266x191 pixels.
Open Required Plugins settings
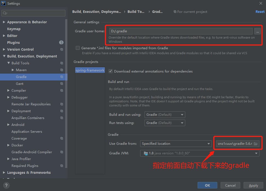pyautogui.click(x=25, y=166)
